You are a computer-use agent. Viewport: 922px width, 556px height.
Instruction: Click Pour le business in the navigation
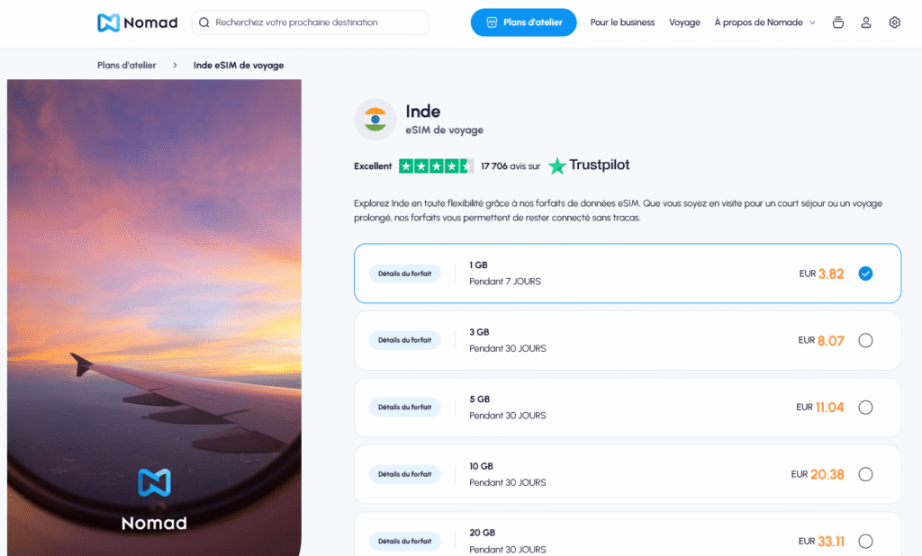pyautogui.click(x=622, y=22)
